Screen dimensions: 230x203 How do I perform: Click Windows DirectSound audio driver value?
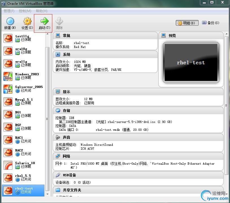tap(97, 145)
